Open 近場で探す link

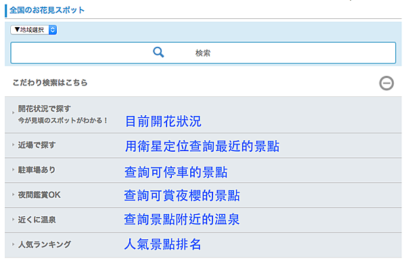pos(37,145)
